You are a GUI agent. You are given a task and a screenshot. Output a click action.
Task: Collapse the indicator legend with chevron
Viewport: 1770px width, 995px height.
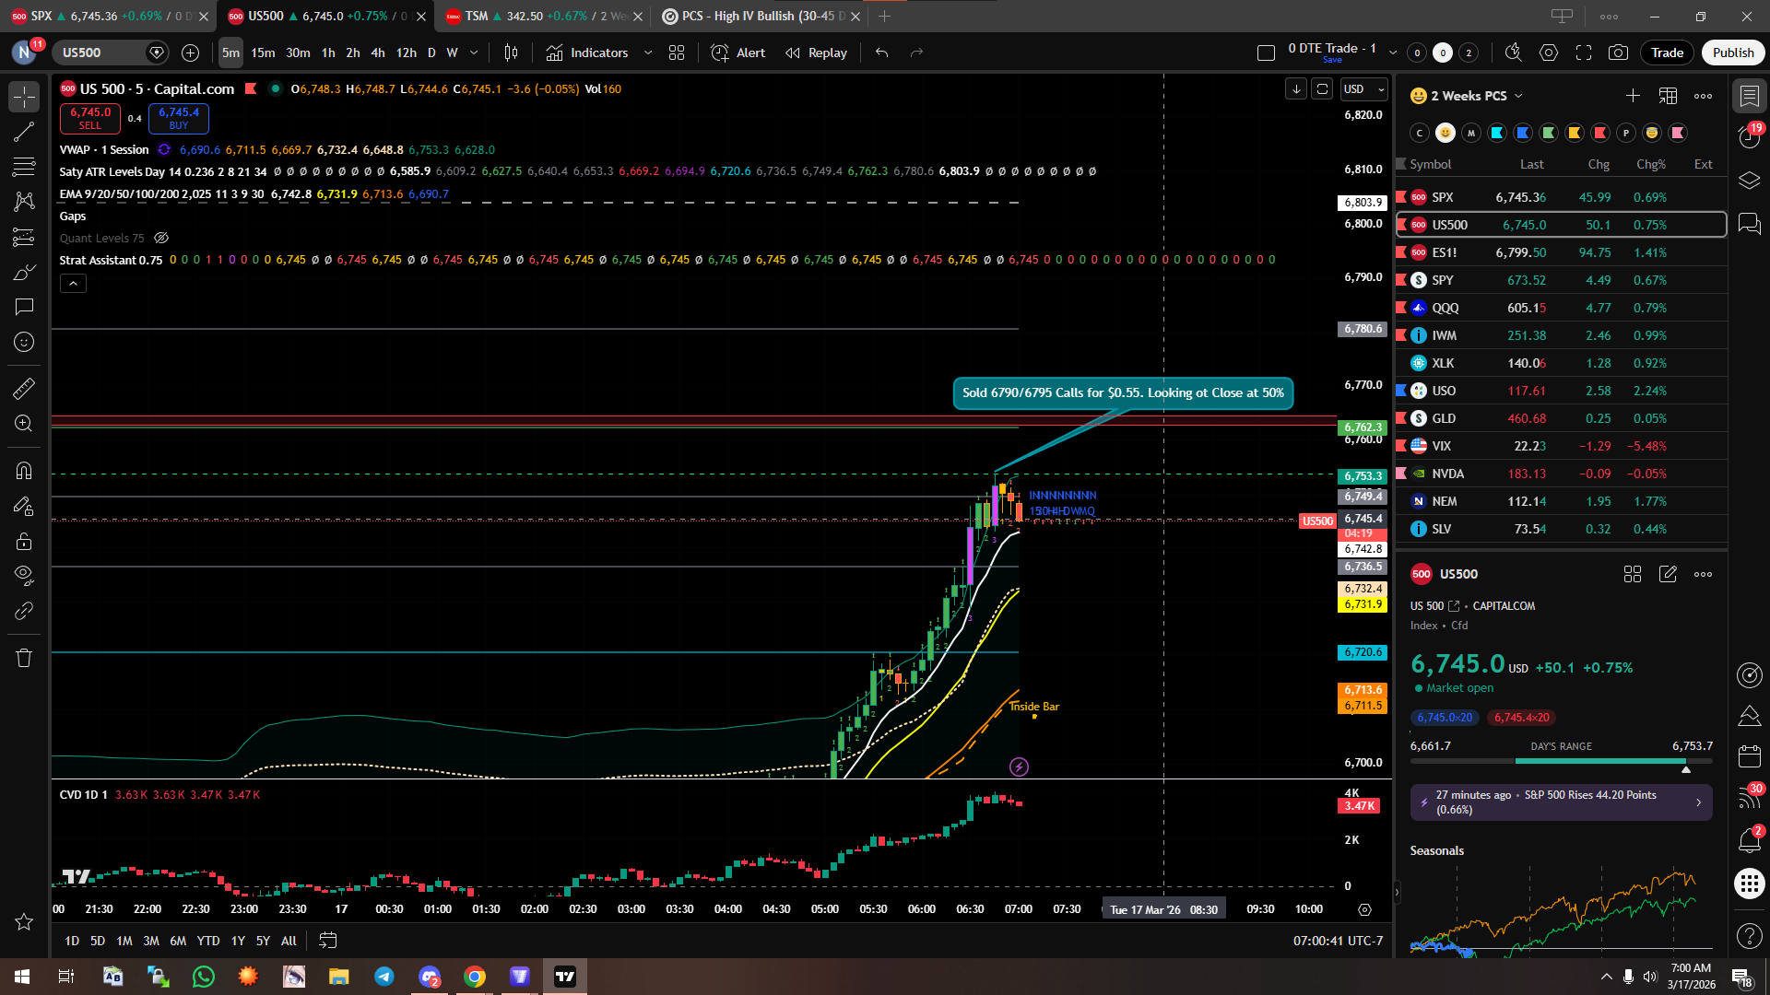pos(73,283)
